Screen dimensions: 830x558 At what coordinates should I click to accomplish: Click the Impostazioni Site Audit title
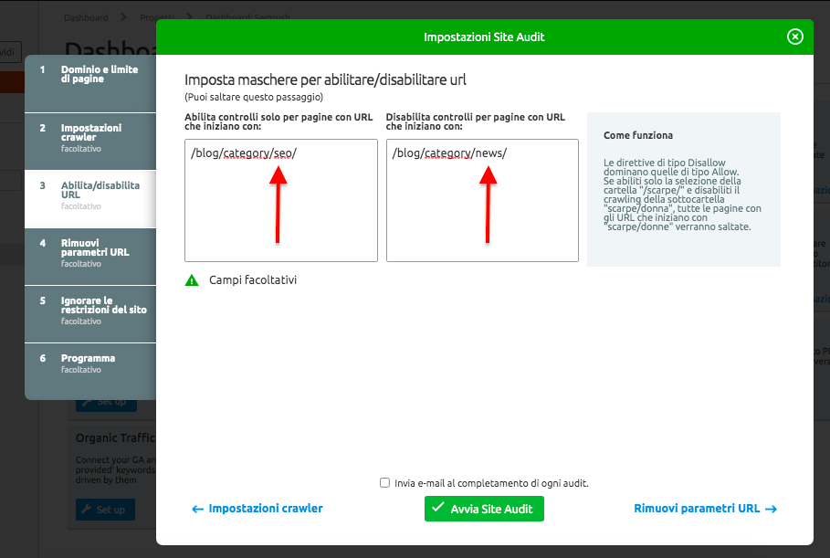[x=484, y=37]
